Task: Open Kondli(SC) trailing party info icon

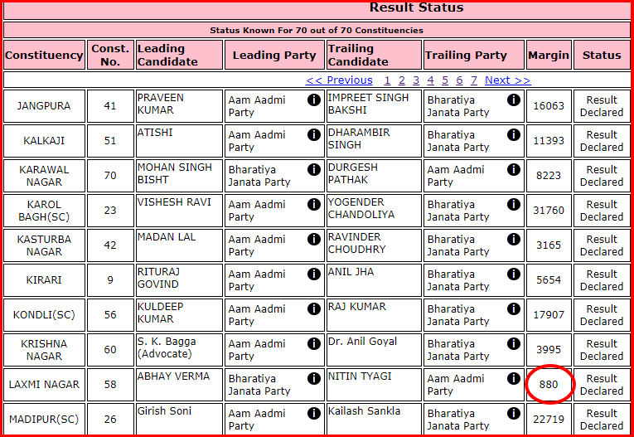Action: tap(514, 308)
